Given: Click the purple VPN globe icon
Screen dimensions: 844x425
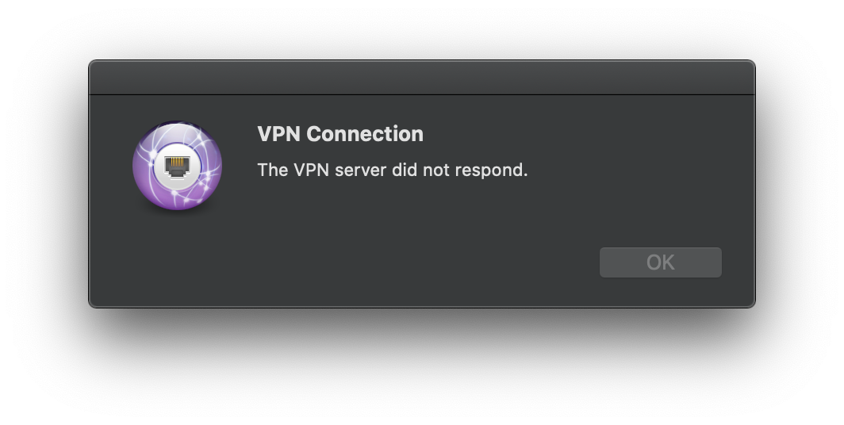Looking at the screenshot, I should point(177,167).
